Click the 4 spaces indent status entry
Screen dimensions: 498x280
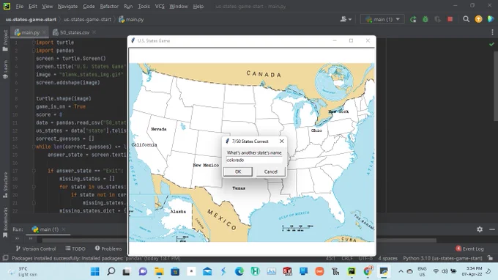(388, 258)
